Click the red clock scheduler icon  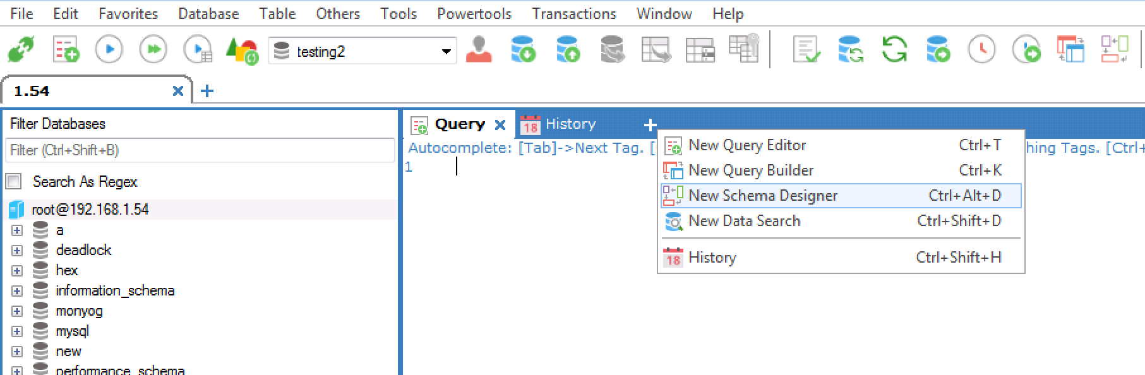click(x=981, y=49)
